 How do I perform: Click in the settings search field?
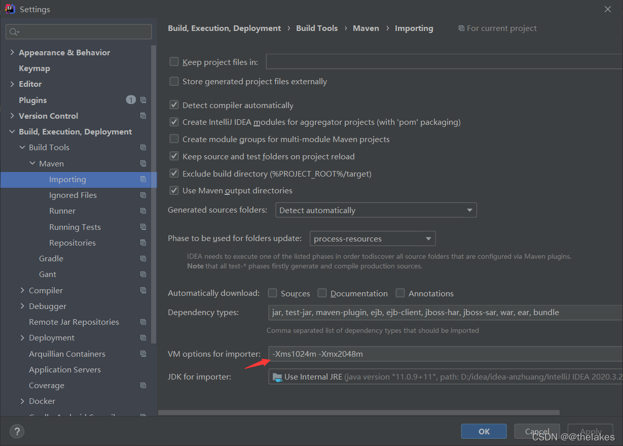pyautogui.click(x=79, y=32)
